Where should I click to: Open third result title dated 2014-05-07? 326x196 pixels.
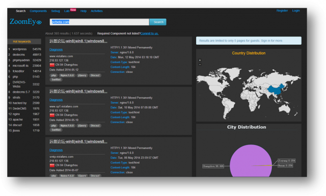click(78, 142)
